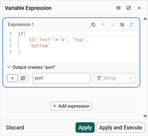Select the replace existing variable toggle
This screenshot has width=148, height=136.
[23, 78]
